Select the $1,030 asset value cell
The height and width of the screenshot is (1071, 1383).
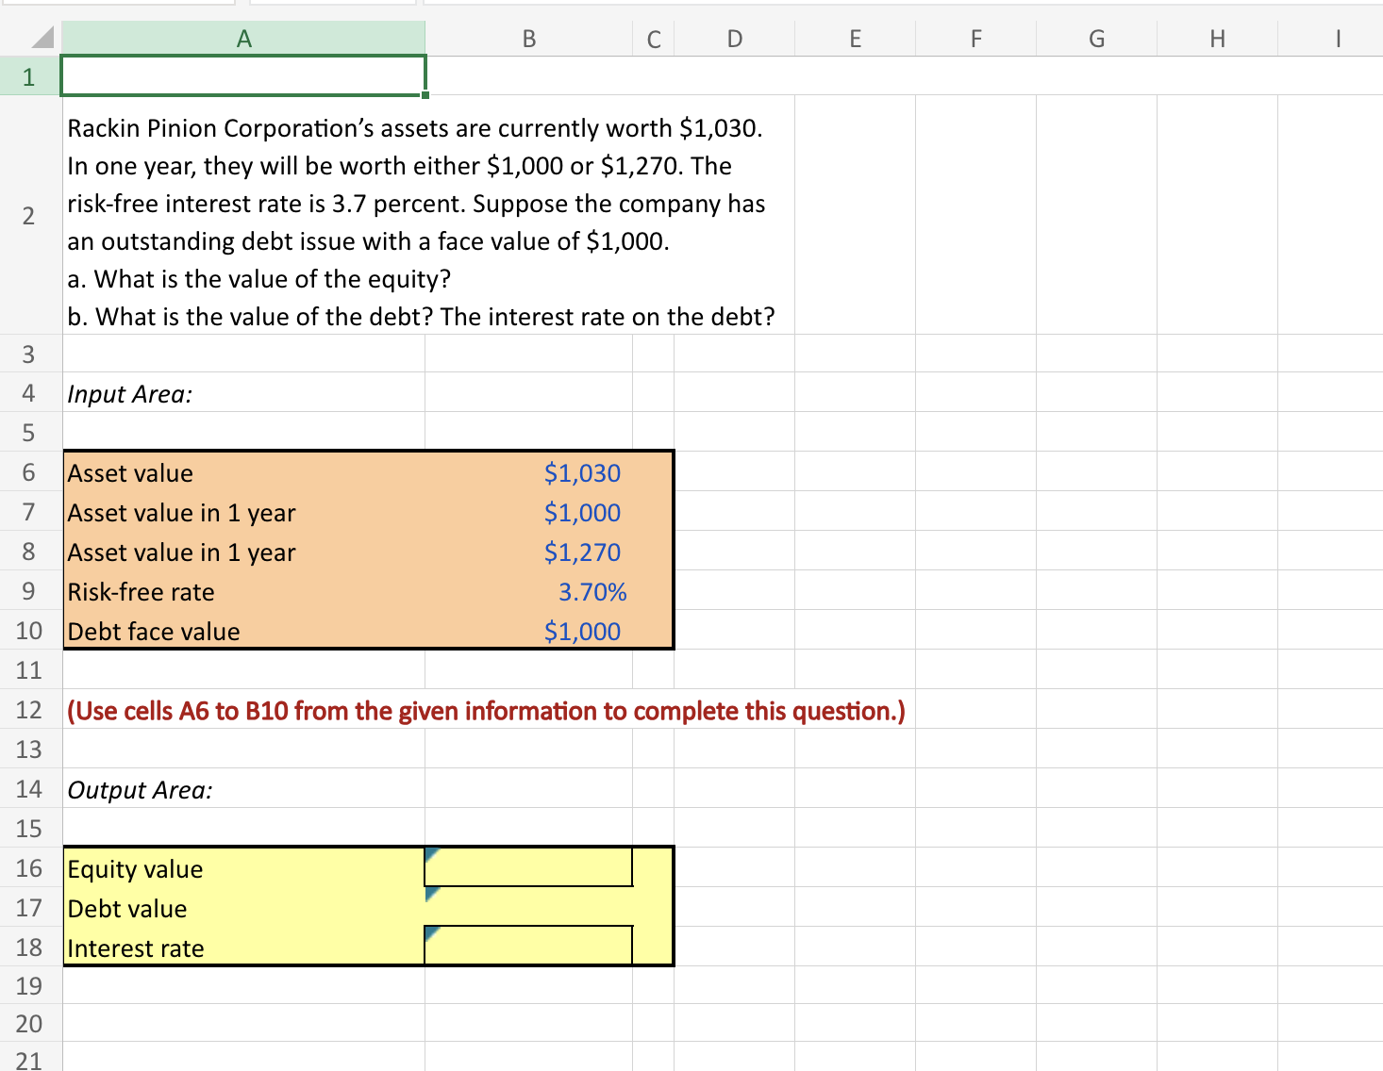point(528,472)
